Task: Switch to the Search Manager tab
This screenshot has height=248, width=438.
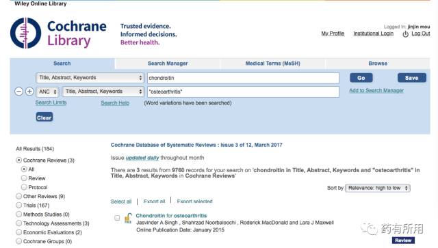Action: point(168,64)
